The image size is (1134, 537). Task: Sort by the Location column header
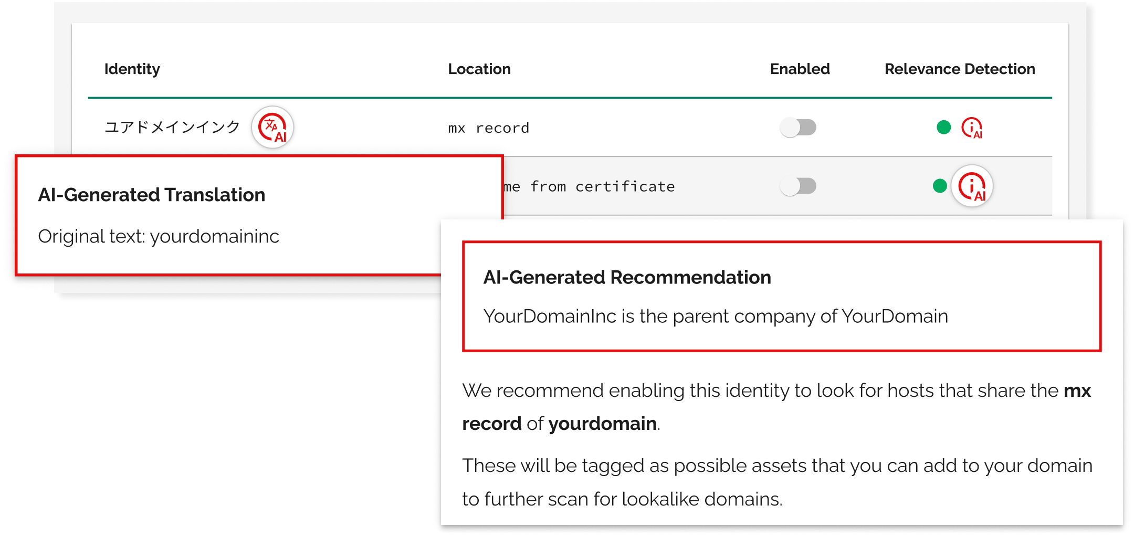click(x=479, y=69)
